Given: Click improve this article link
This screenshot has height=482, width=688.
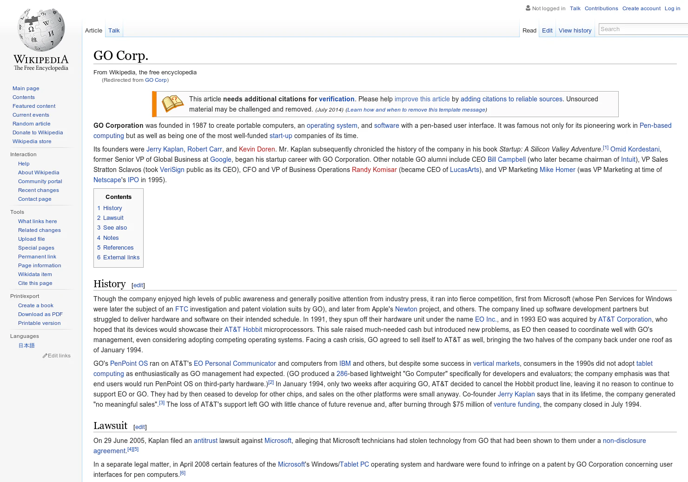Looking at the screenshot, I should click(422, 99).
